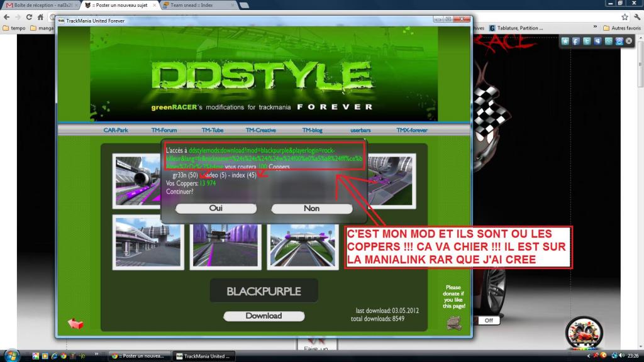This screenshot has height=362, width=644.
Task: Open the userbars menu item
Action: click(x=360, y=130)
